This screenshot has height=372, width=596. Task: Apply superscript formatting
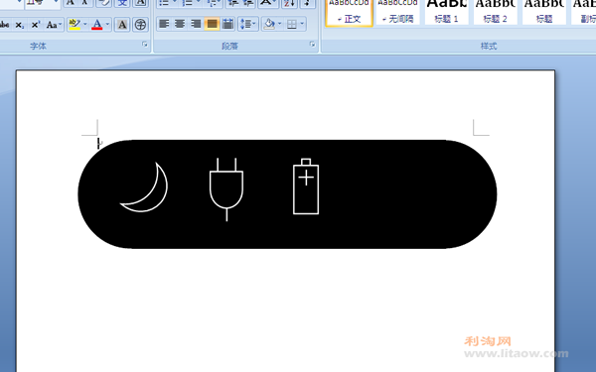coord(35,25)
